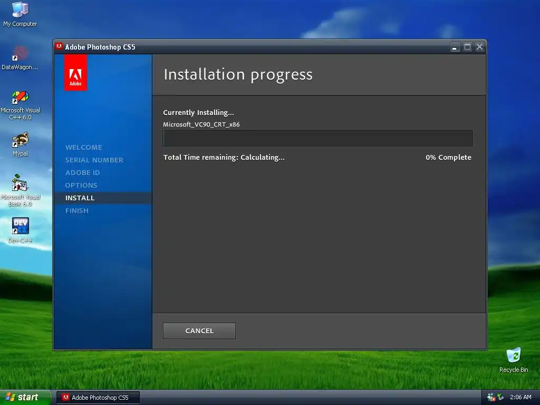Open the My Computer desktop icon

coord(20,14)
